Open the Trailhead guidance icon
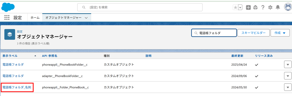Viewport: 292px width, 96px height. pos(255,7)
